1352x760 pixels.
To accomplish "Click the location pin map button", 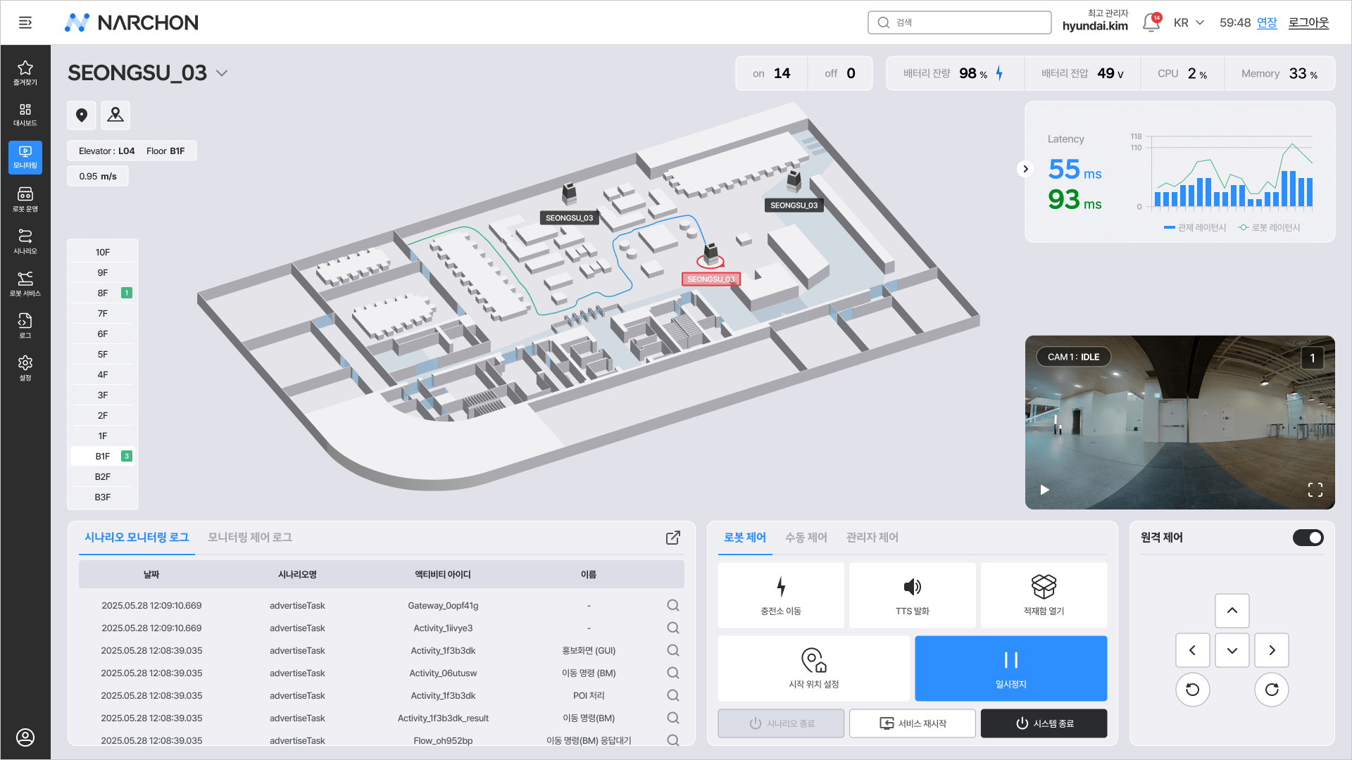I will point(82,115).
